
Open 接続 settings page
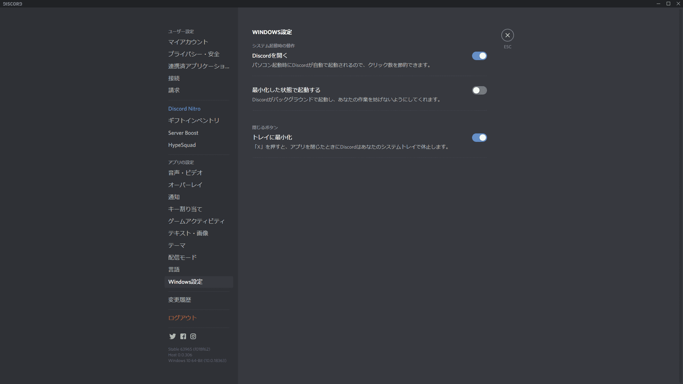coord(199,78)
